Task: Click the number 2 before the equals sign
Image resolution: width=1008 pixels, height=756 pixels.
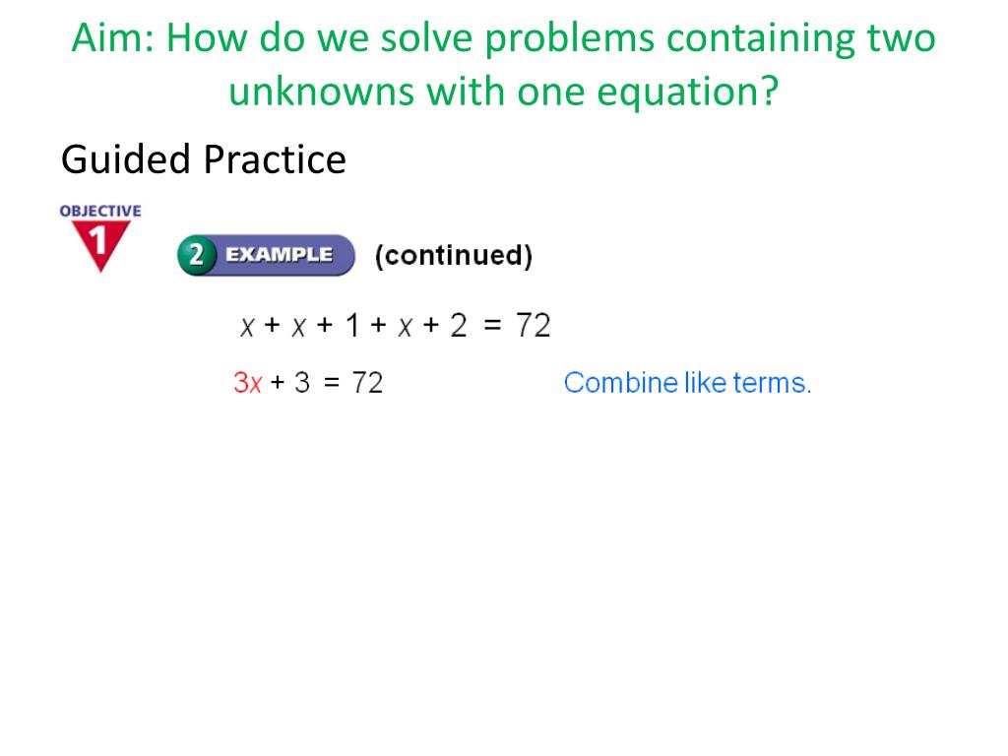Action: (x=459, y=325)
